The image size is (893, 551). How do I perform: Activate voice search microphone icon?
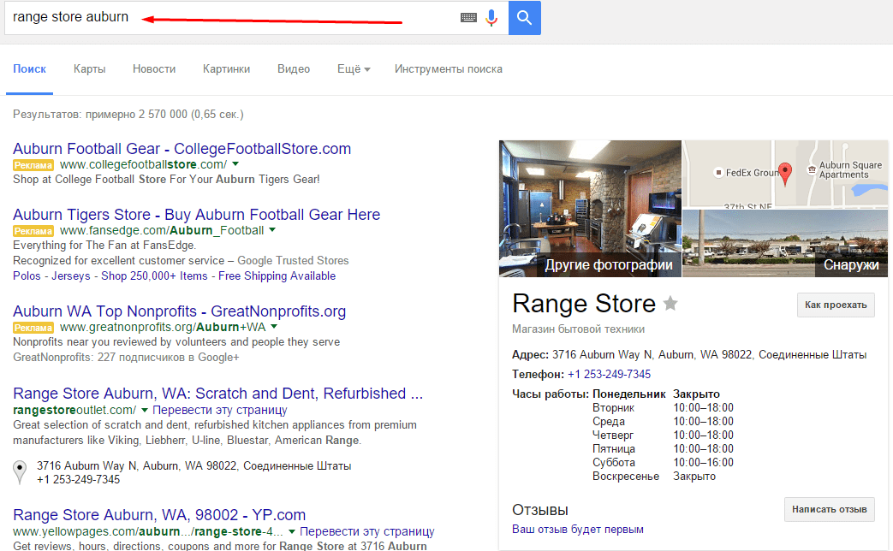[491, 17]
